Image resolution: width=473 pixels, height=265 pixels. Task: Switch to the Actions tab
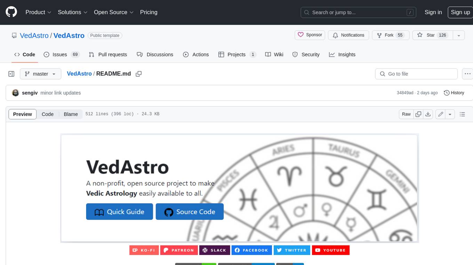[196, 54]
